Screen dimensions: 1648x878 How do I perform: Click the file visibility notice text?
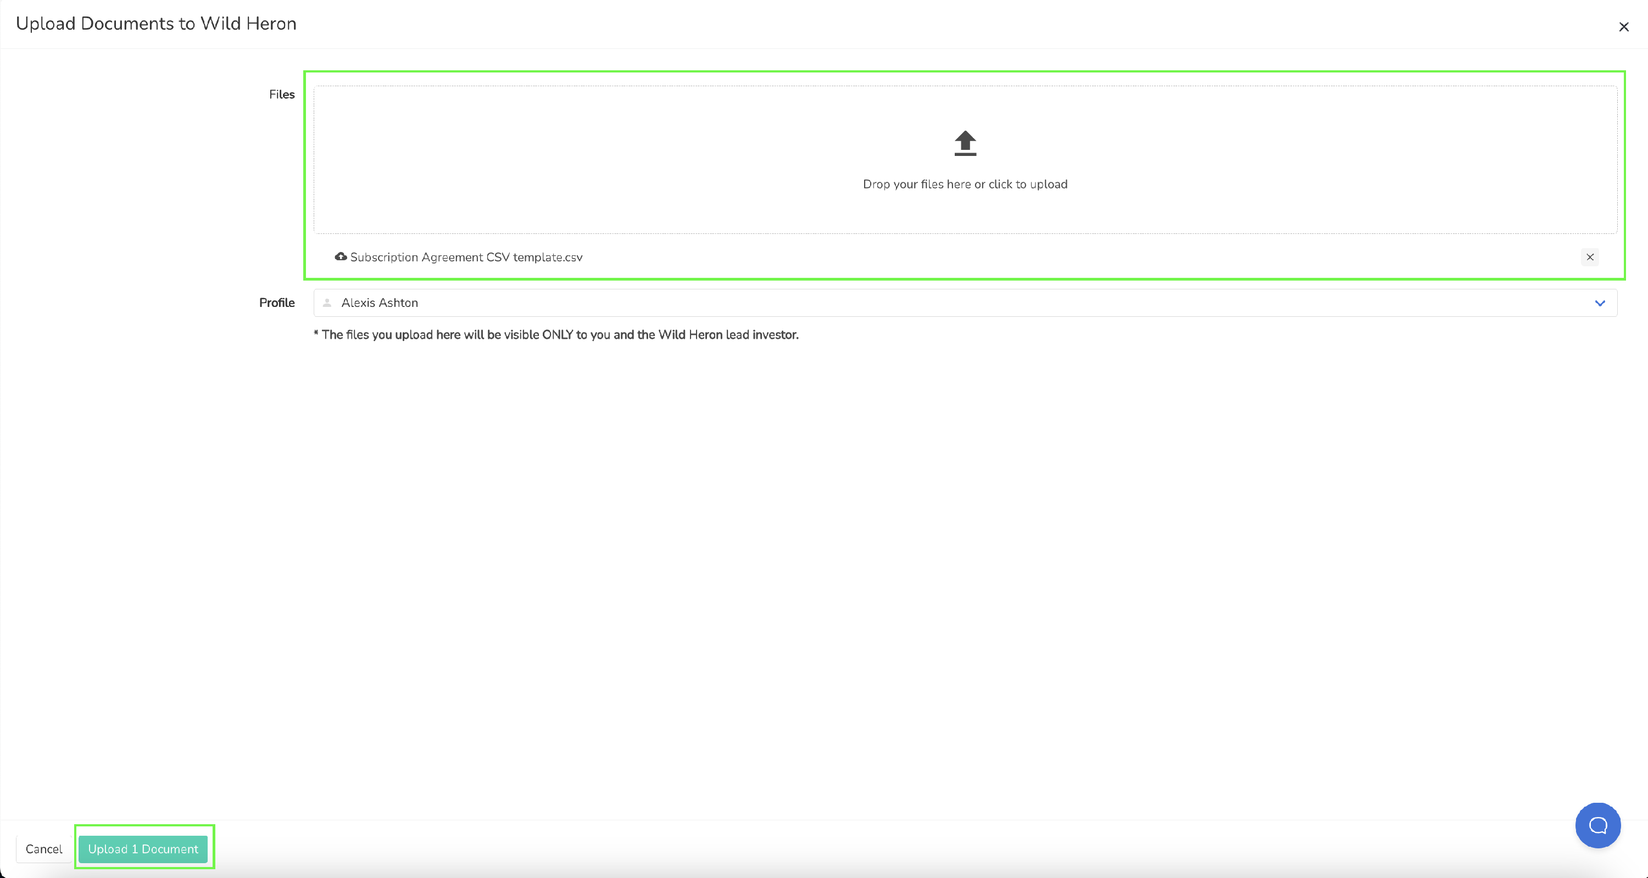(556, 334)
